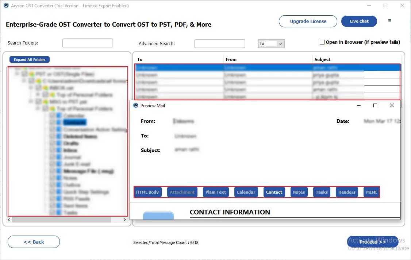This screenshot has height=260, width=411.
Task: Toggle the Tasks folder checkbox in tree
Action: 52,213
